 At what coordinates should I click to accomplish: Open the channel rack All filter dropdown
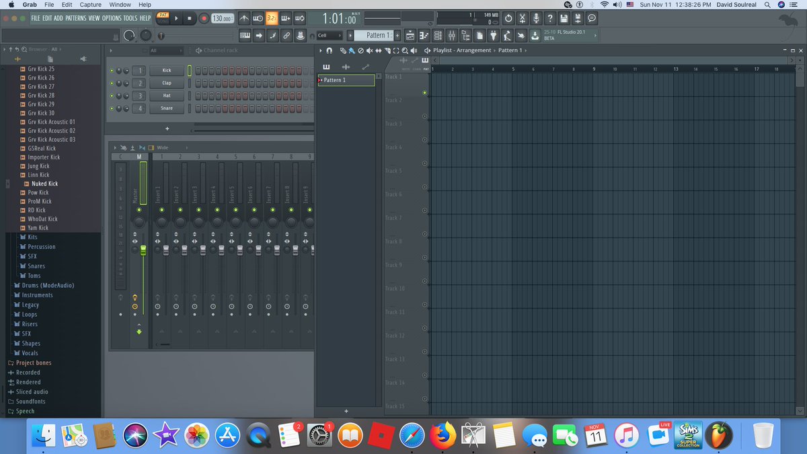point(165,50)
